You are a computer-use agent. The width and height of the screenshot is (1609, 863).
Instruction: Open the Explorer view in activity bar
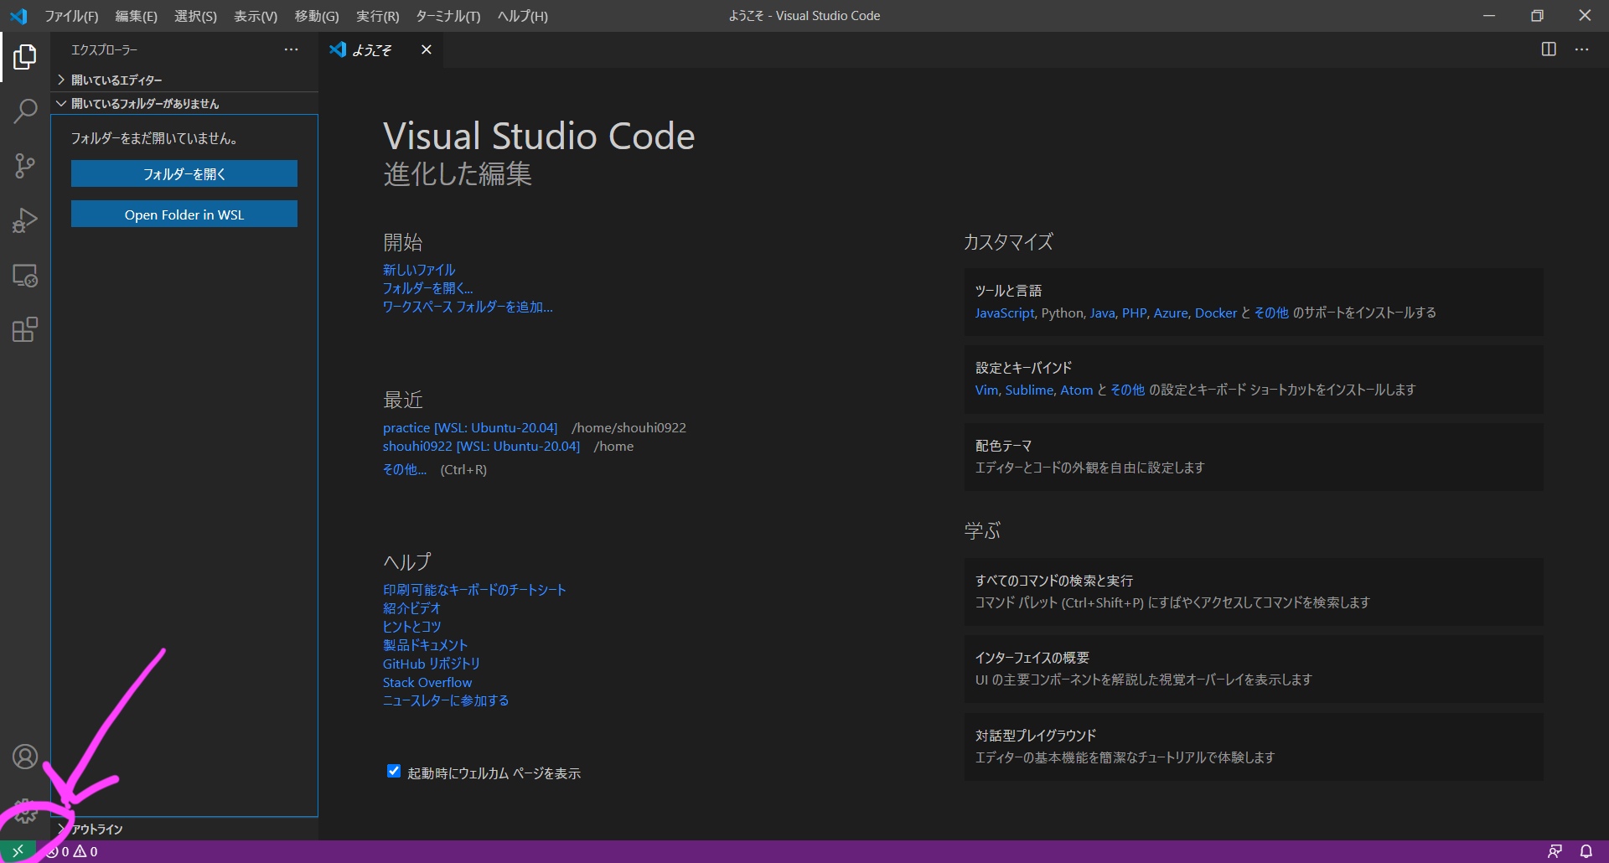pyautogui.click(x=25, y=57)
